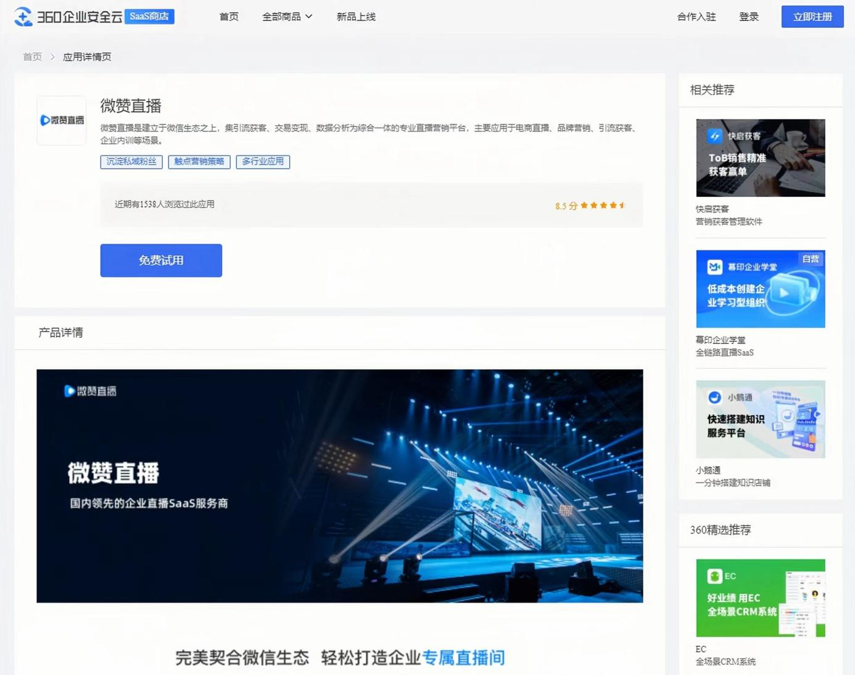Viewport: 855px width, 675px height.
Task: Click the 幕印企业学堂 logo icon on its thumbnail
Action: 714,267
